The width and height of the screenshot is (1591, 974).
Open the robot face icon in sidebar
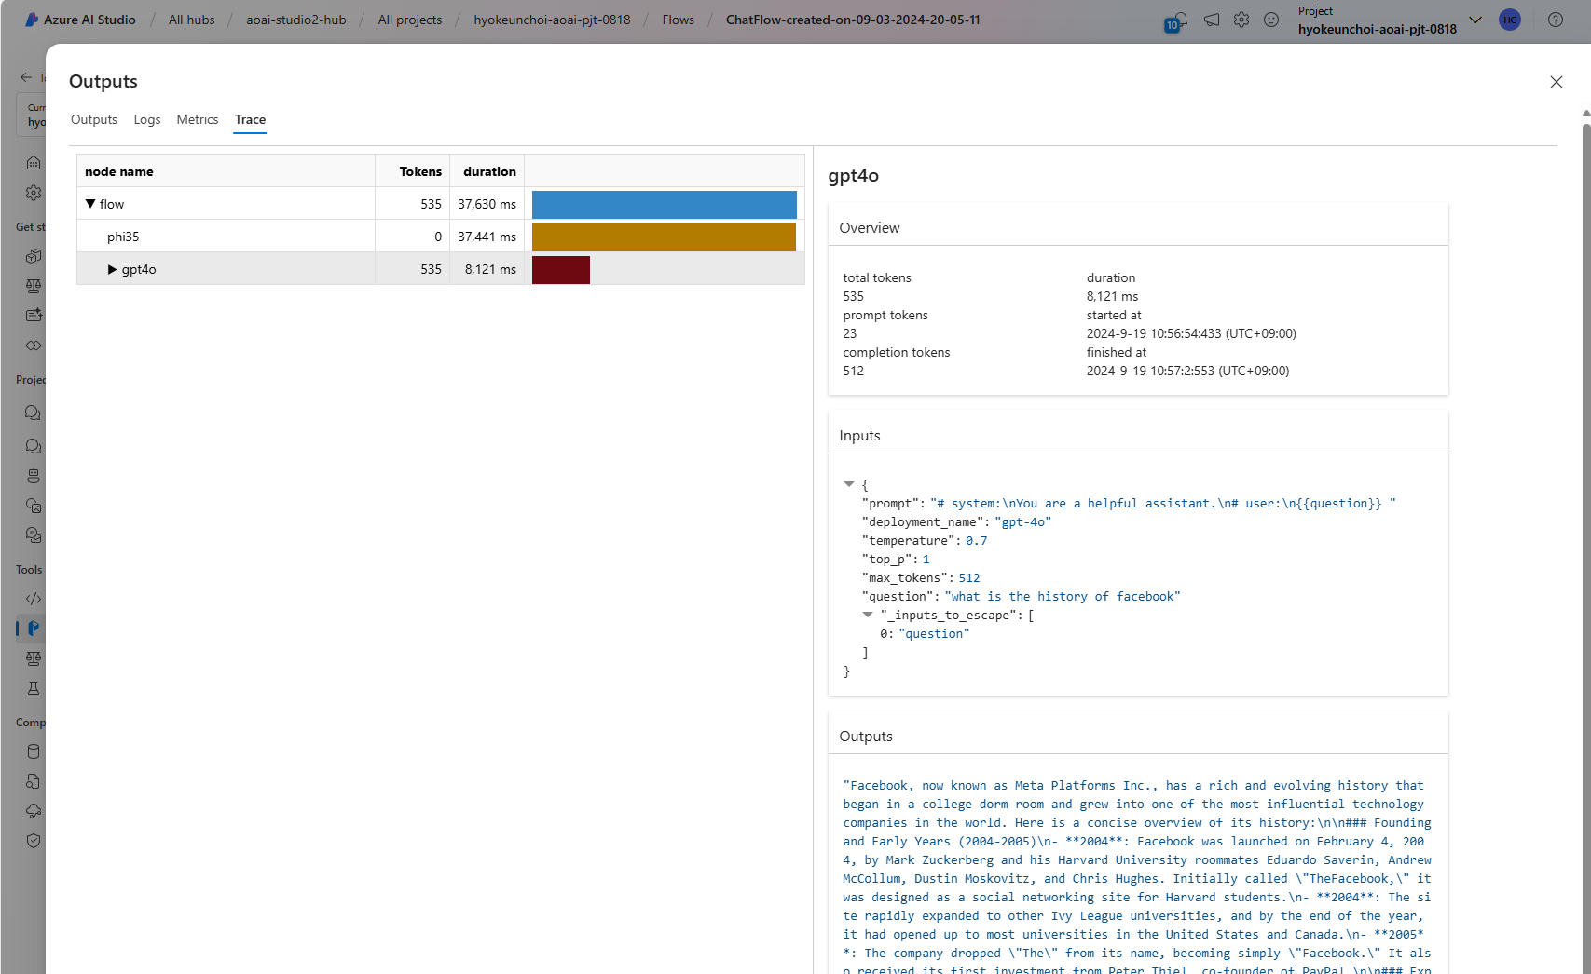34,476
